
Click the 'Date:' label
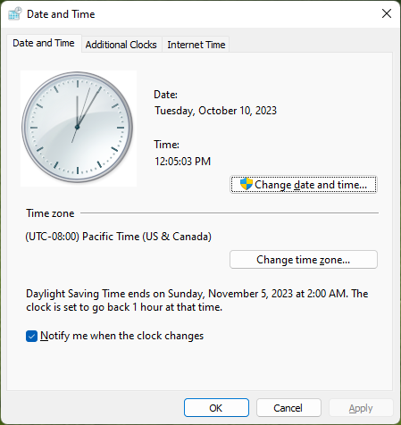click(x=165, y=95)
